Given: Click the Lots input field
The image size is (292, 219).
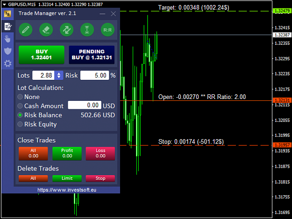Looking at the screenshot, I should (43, 75).
